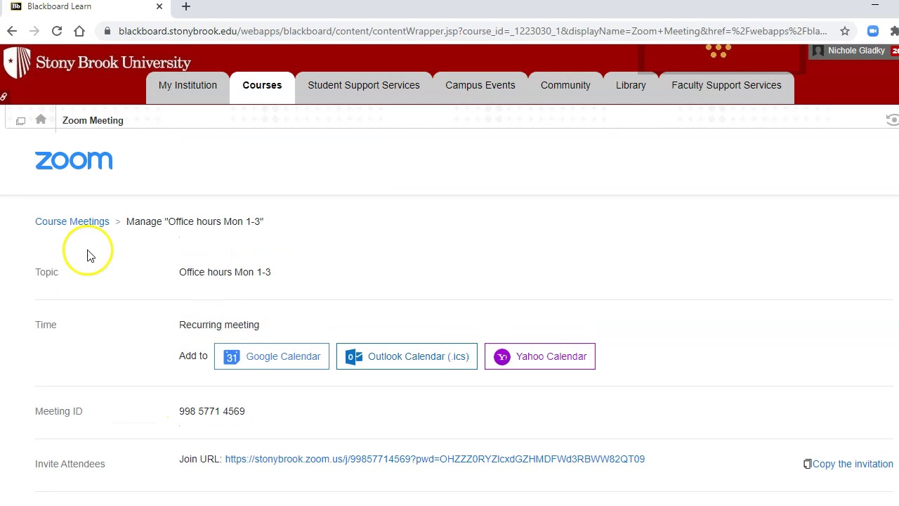Click Zoom Meeting breadcrumb text
Screen dimensions: 899x506
click(93, 120)
